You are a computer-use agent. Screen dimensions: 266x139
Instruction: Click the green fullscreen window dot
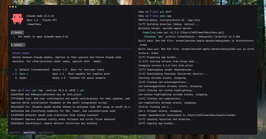click(x=16, y=7)
